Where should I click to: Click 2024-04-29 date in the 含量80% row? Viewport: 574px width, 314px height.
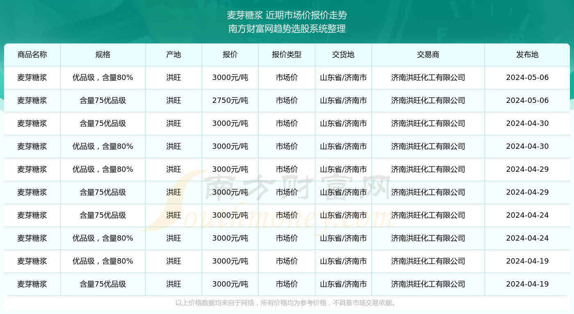[x=527, y=169]
